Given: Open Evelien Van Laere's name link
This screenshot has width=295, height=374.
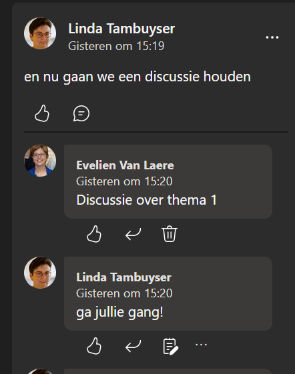Looking at the screenshot, I should coord(125,165).
